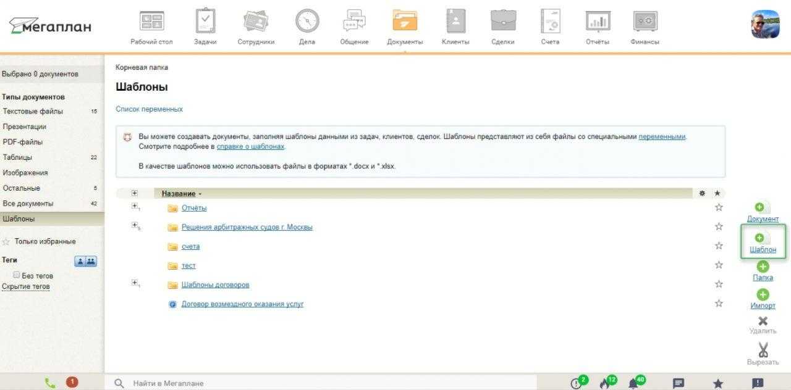Select Презентации document type
The height and width of the screenshot is (390, 791).
pyautogui.click(x=24, y=127)
